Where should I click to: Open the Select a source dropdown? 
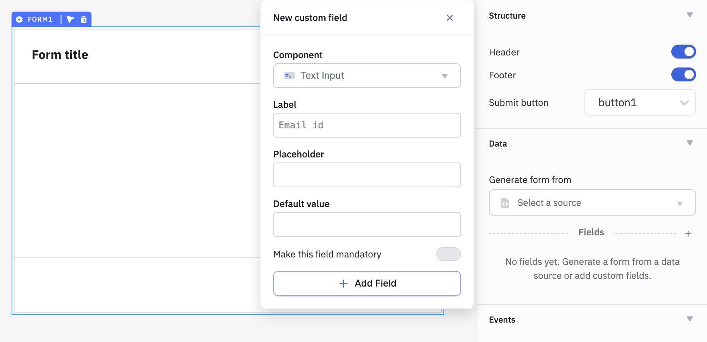tap(679, 202)
